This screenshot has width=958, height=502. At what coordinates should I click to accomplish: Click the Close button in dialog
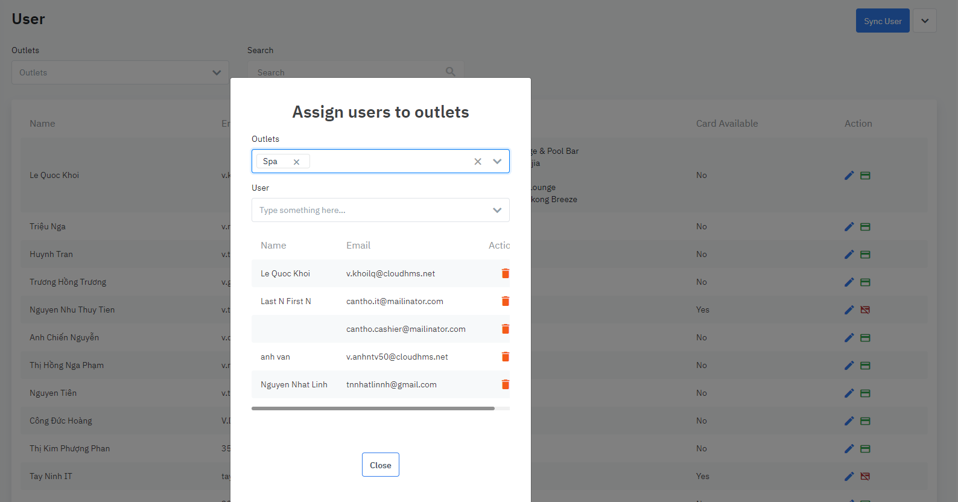(380, 465)
